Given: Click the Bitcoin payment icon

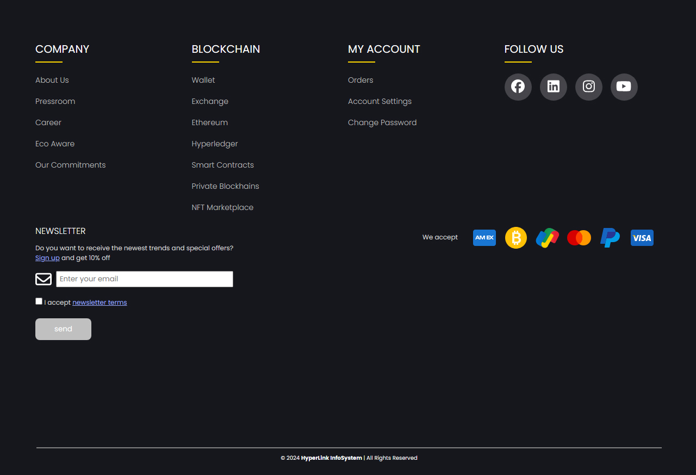Looking at the screenshot, I should click(x=515, y=238).
